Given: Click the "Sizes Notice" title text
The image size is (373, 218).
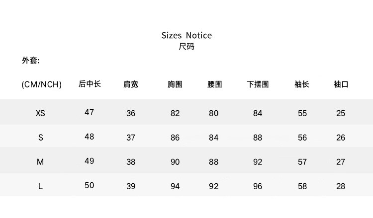Looking at the screenshot, I should click(x=186, y=35).
